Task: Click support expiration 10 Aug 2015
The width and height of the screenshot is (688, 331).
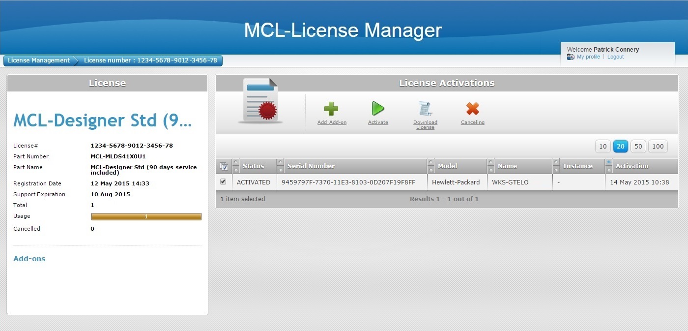Action: pyautogui.click(x=111, y=194)
